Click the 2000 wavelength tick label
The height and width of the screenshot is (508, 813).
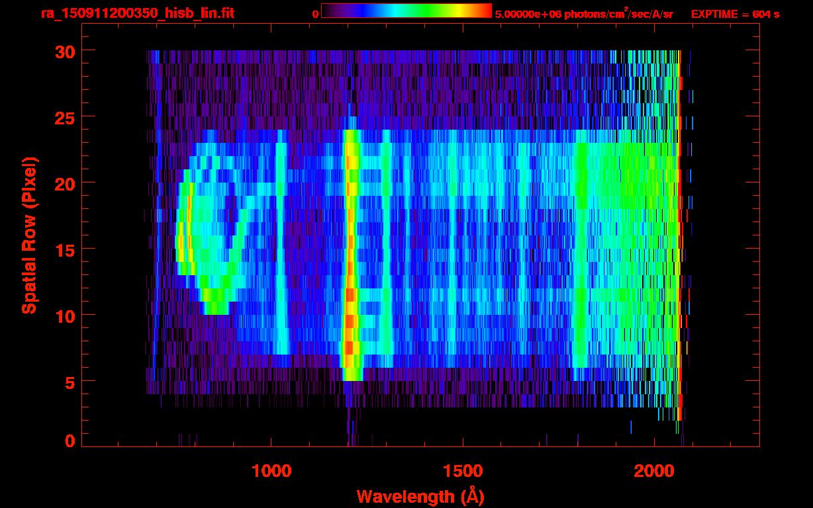click(655, 470)
